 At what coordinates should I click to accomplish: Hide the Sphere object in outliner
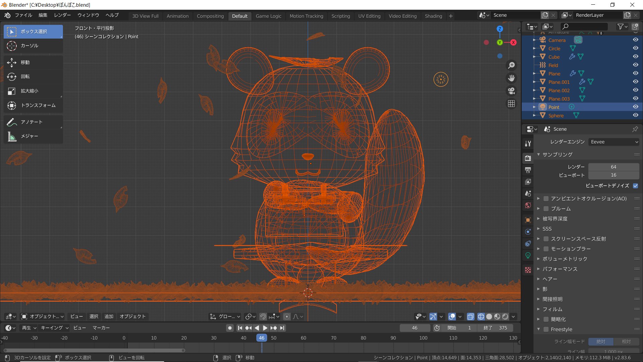635,115
